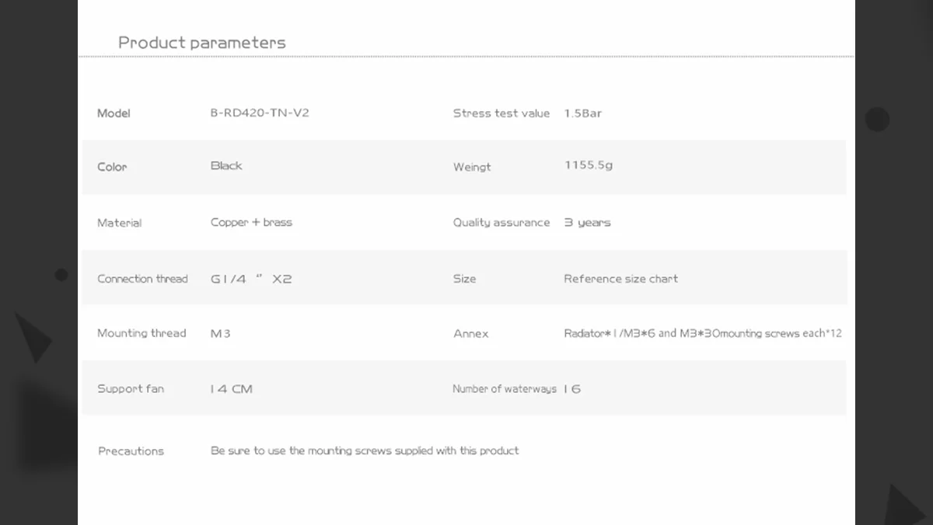Screen dimensions: 933x525
Task: Click the Stress test value label
Action: pos(501,113)
